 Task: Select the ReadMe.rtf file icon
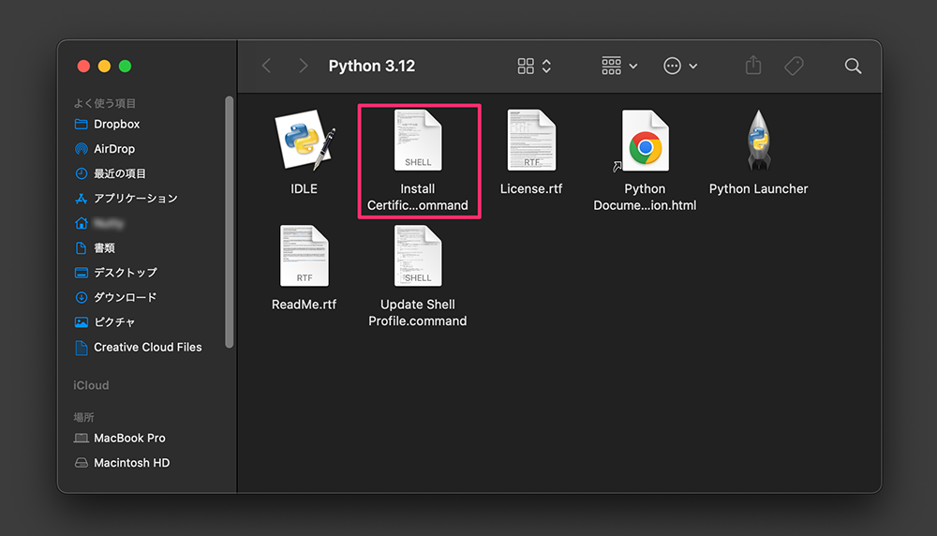pyautogui.click(x=305, y=256)
